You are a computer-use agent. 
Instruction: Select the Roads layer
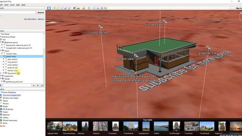coord(5,106)
